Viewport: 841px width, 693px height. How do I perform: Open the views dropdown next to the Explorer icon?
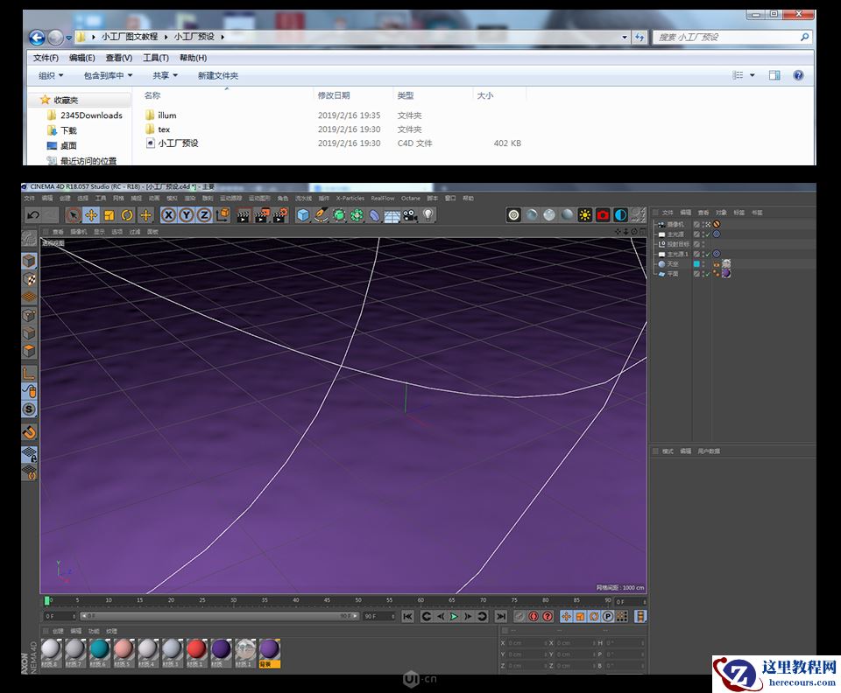[x=753, y=74]
